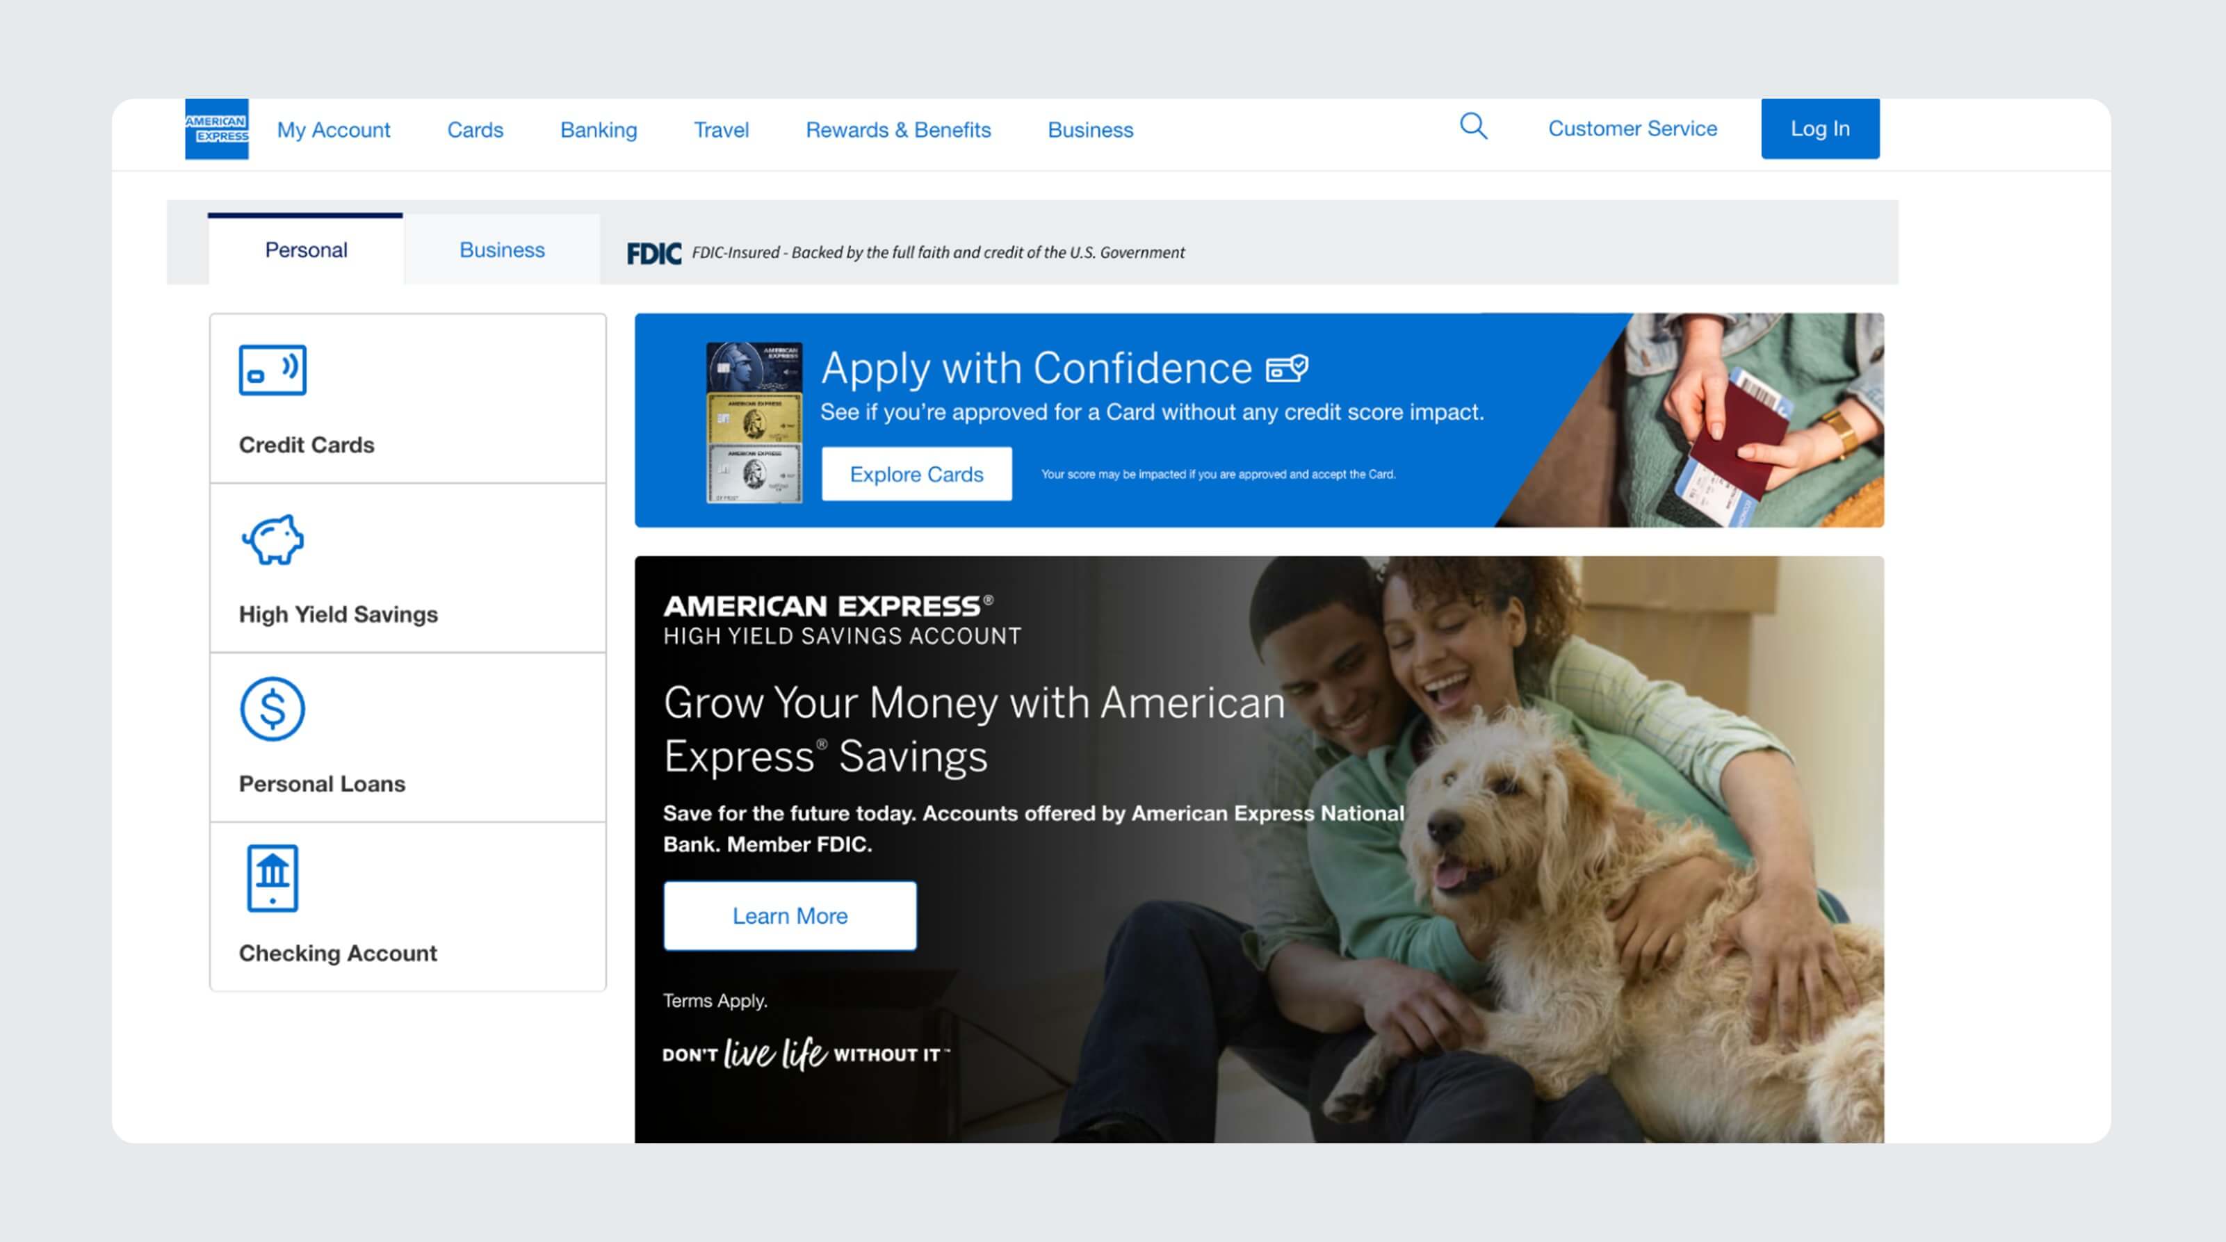2226x1242 pixels.
Task: Open the search icon
Action: tap(1472, 127)
